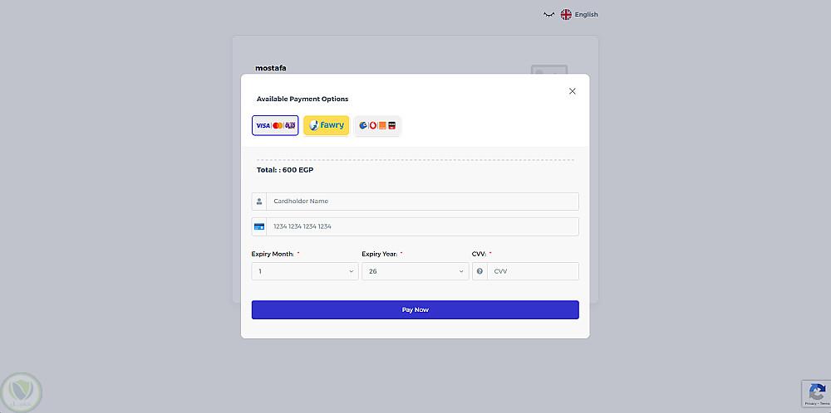Click the reCAPTCHA badge
831x413 pixels.
[x=815, y=393]
